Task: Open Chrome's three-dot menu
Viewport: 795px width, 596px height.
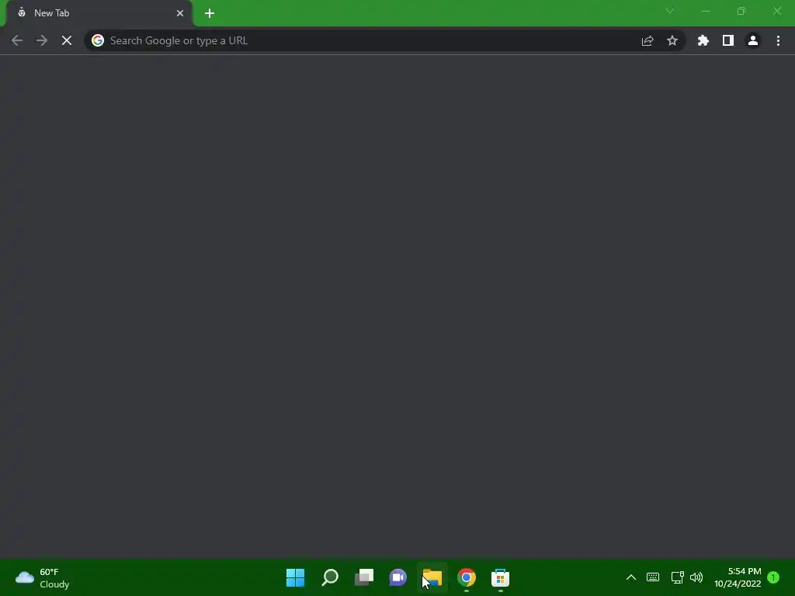Action: 778,40
